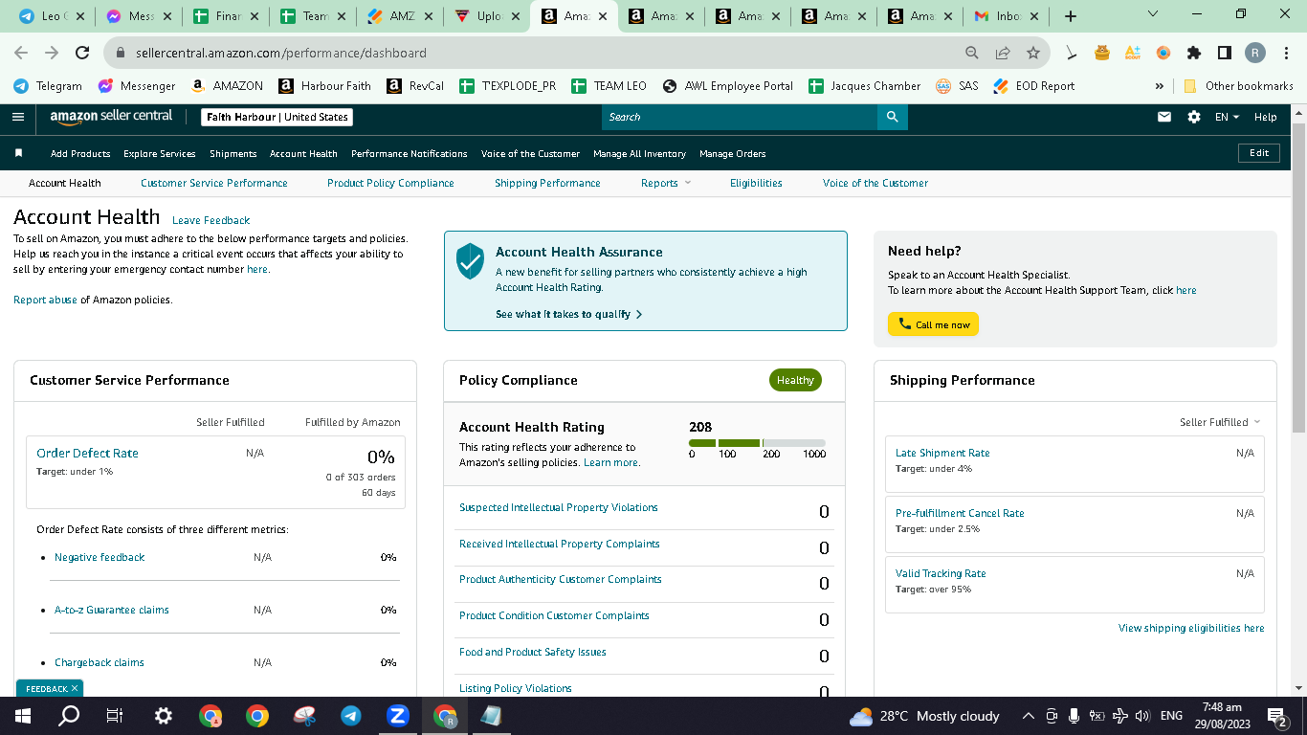The image size is (1307, 735).
Task: Click the Seller Central search magnifier button
Action: click(x=892, y=117)
